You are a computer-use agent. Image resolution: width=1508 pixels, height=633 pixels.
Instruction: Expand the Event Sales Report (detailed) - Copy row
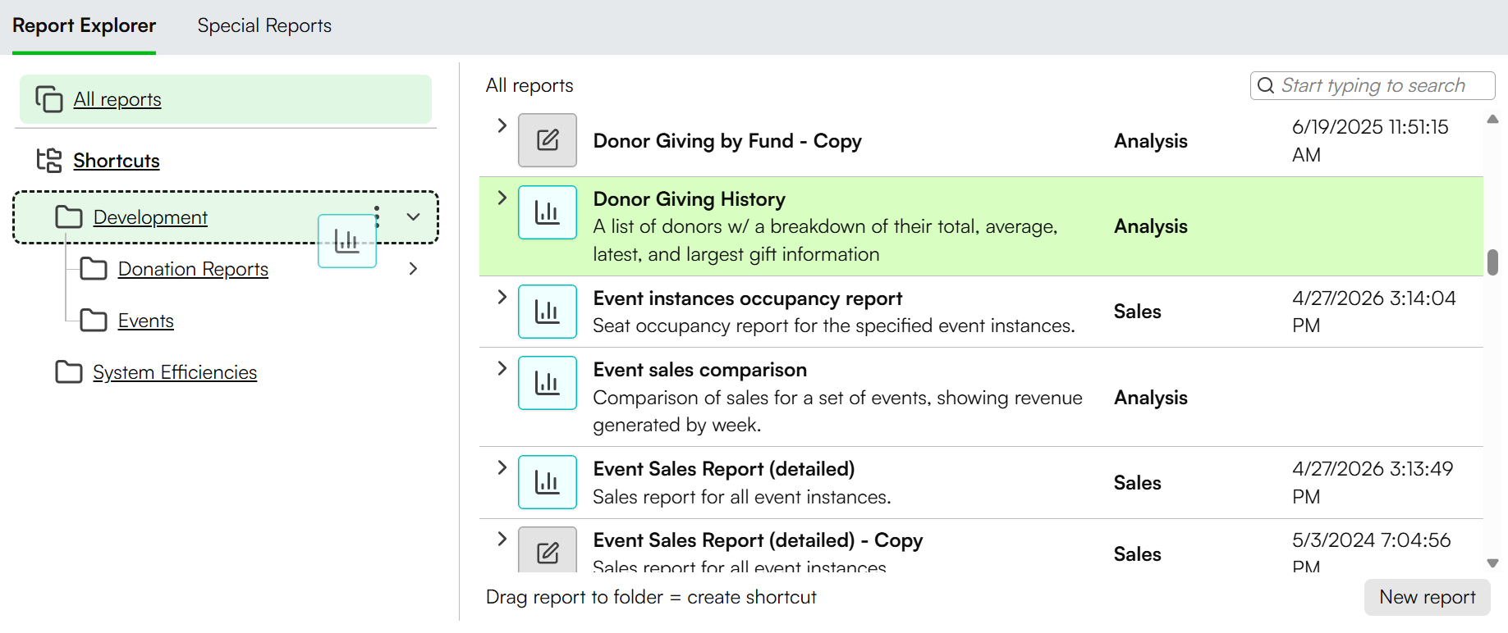pyautogui.click(x=502, y=539)
